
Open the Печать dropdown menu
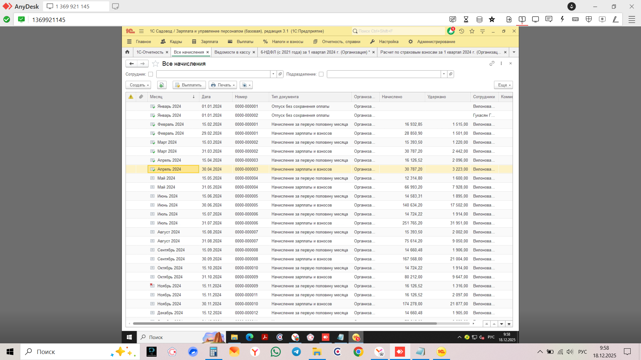point(223,85)
